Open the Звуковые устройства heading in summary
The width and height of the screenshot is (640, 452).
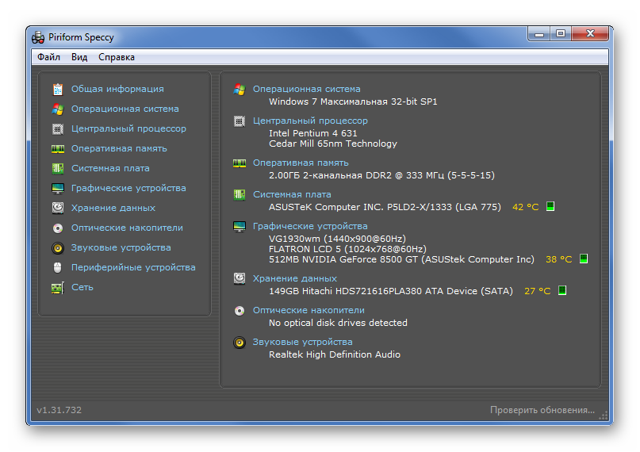pyautogui.click(x=303, y=342)
